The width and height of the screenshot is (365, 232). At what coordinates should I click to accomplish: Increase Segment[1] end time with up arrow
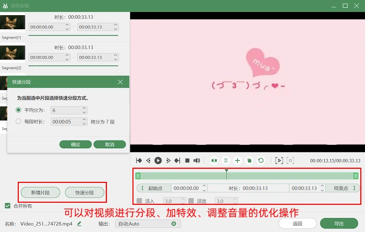pyautogui.click(x=115, y=25)
